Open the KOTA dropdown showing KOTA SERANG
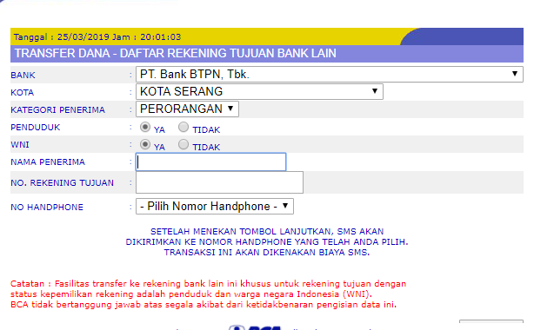The height and width of the screenshot is (330, 534). pyautogui.click(x=259, y=91)
